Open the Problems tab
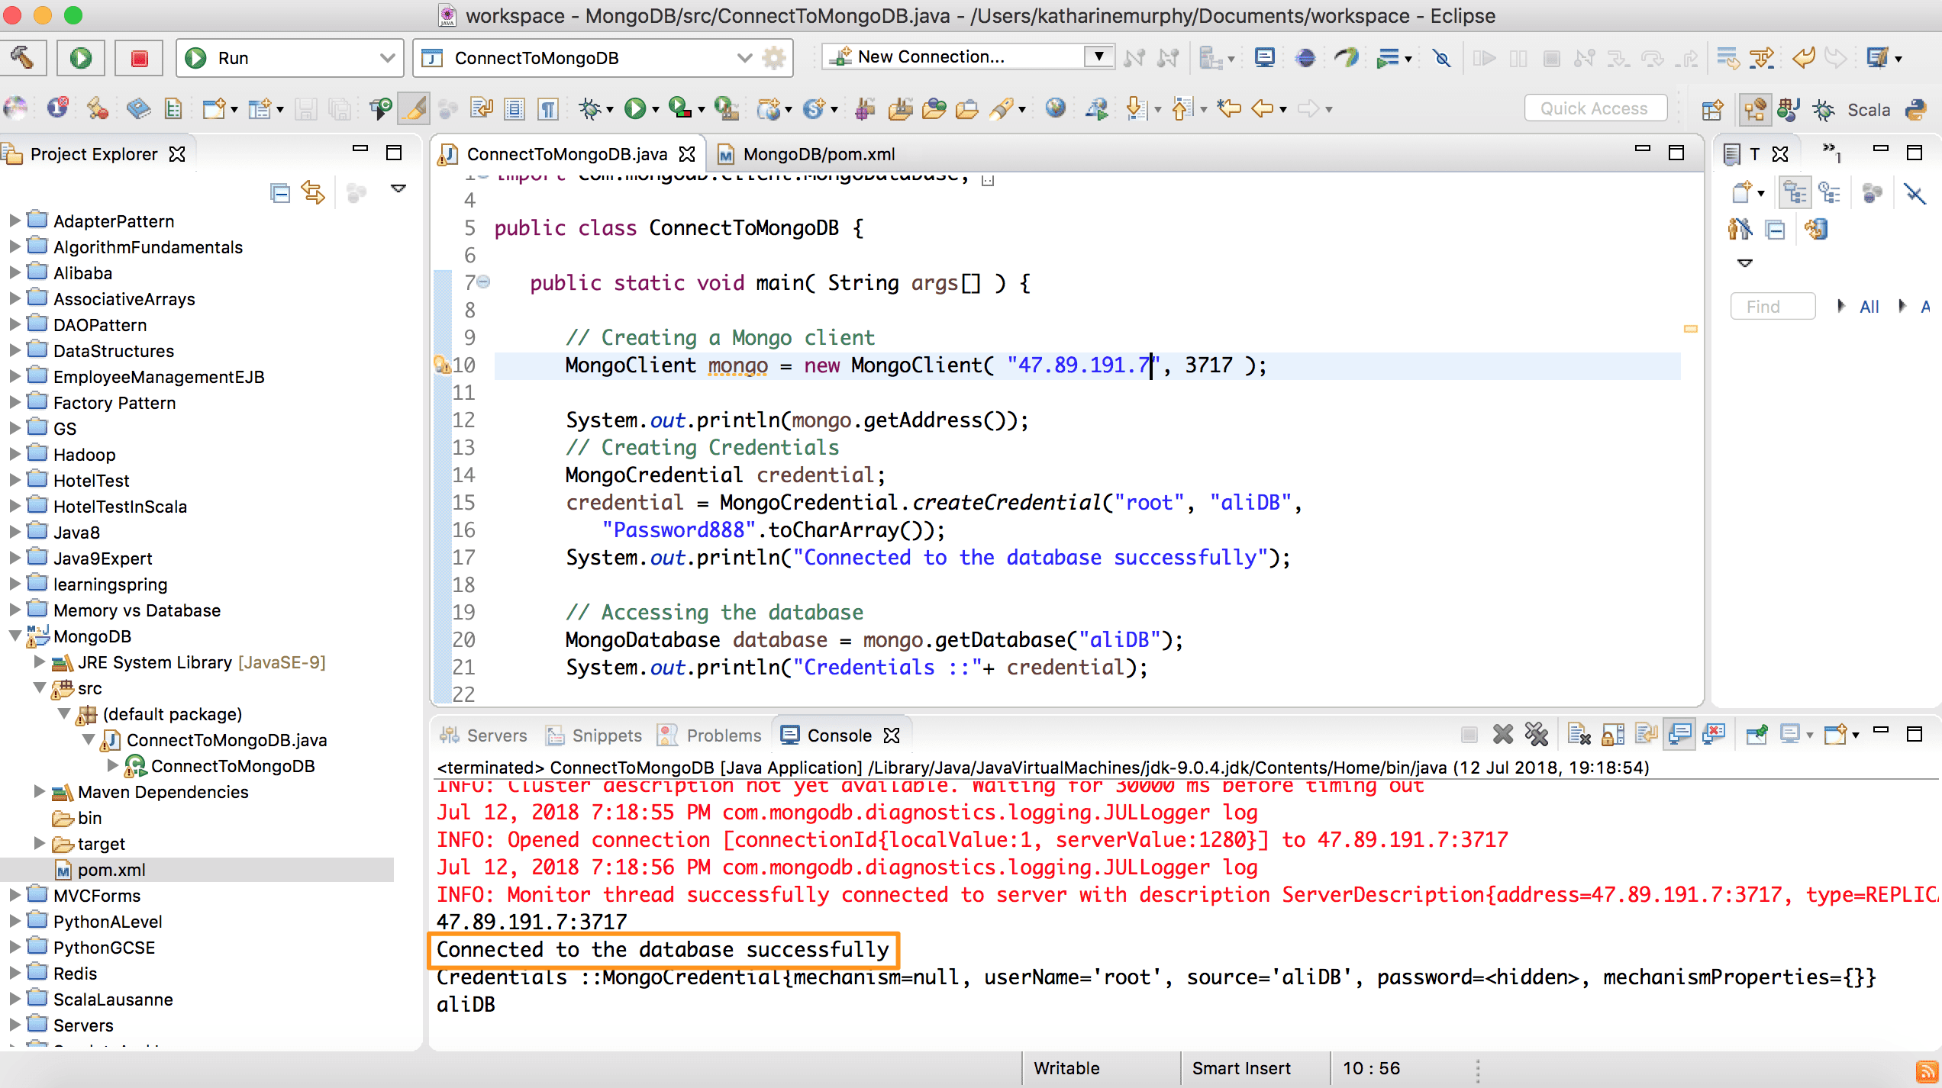The width and height of the screenshot is (1942, 1088). coord(710,736)
